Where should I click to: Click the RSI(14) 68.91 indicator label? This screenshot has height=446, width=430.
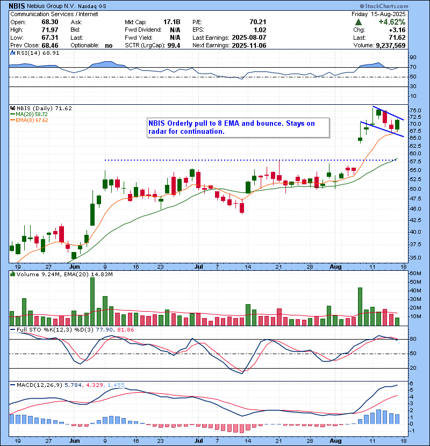click(38, 53)
